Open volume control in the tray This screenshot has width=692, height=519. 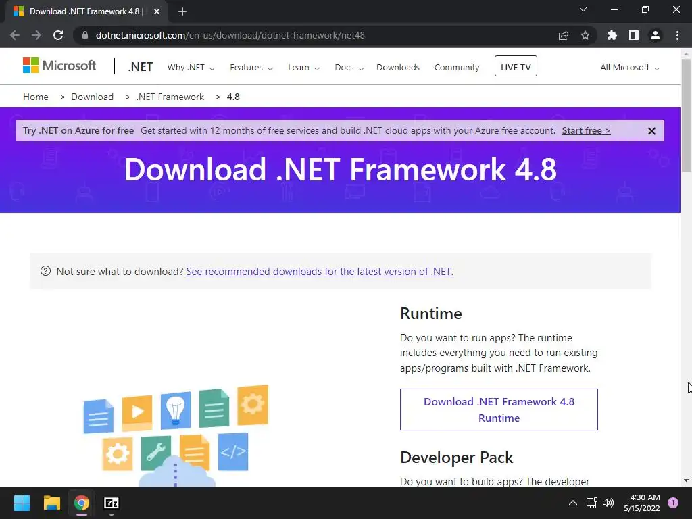[608, 503]
